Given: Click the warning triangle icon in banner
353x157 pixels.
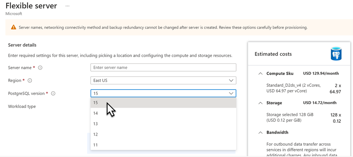Looking at the screenshot, I should [x=13, y=27].
